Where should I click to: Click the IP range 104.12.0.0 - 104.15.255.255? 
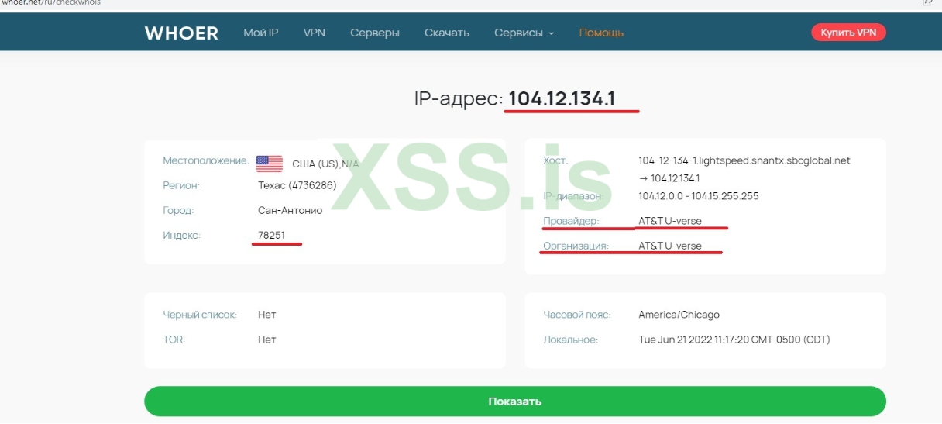pos(699,196)
